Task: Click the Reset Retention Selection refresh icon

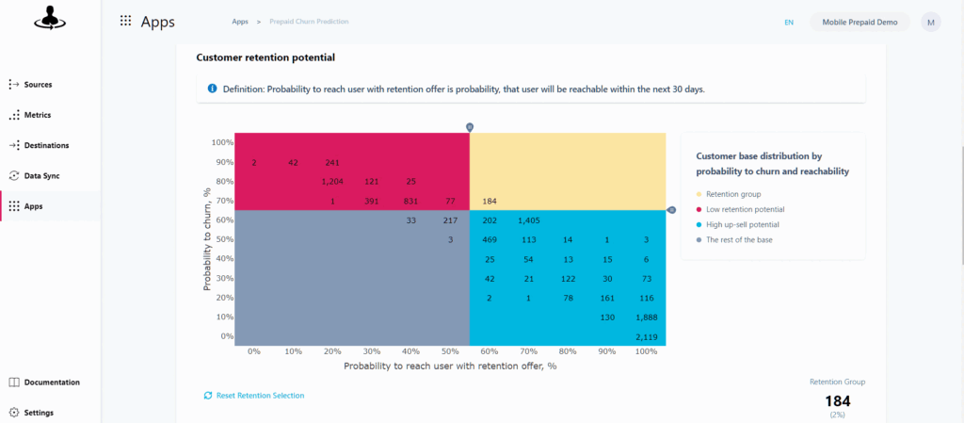Action: tap(208, 396)
